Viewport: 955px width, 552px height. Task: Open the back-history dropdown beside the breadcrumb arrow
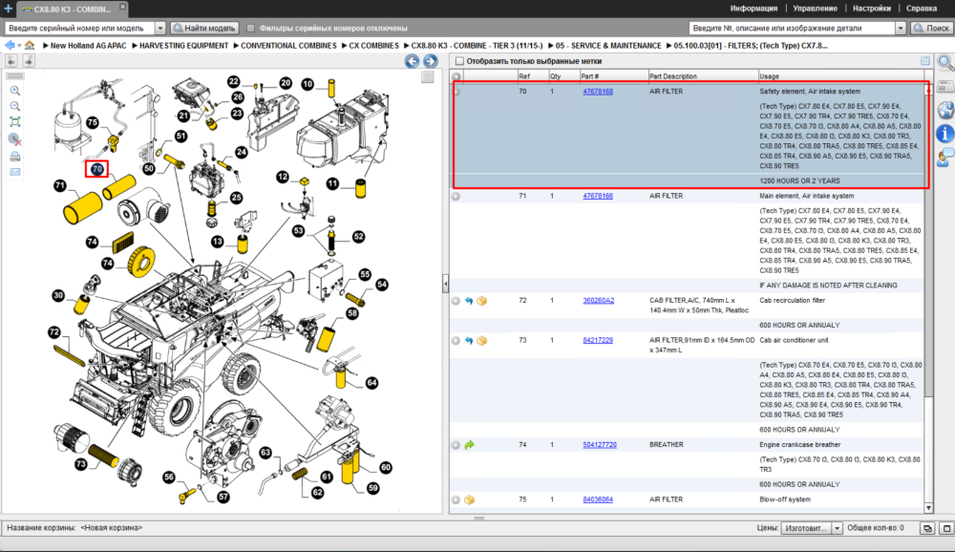[19, 46]
